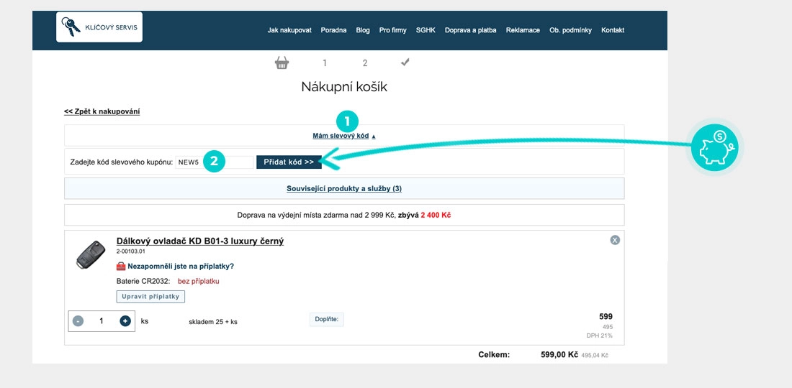Click the discount coupon code input field
The width and height of the screenshot is (792, 388).
pos(215,162)
